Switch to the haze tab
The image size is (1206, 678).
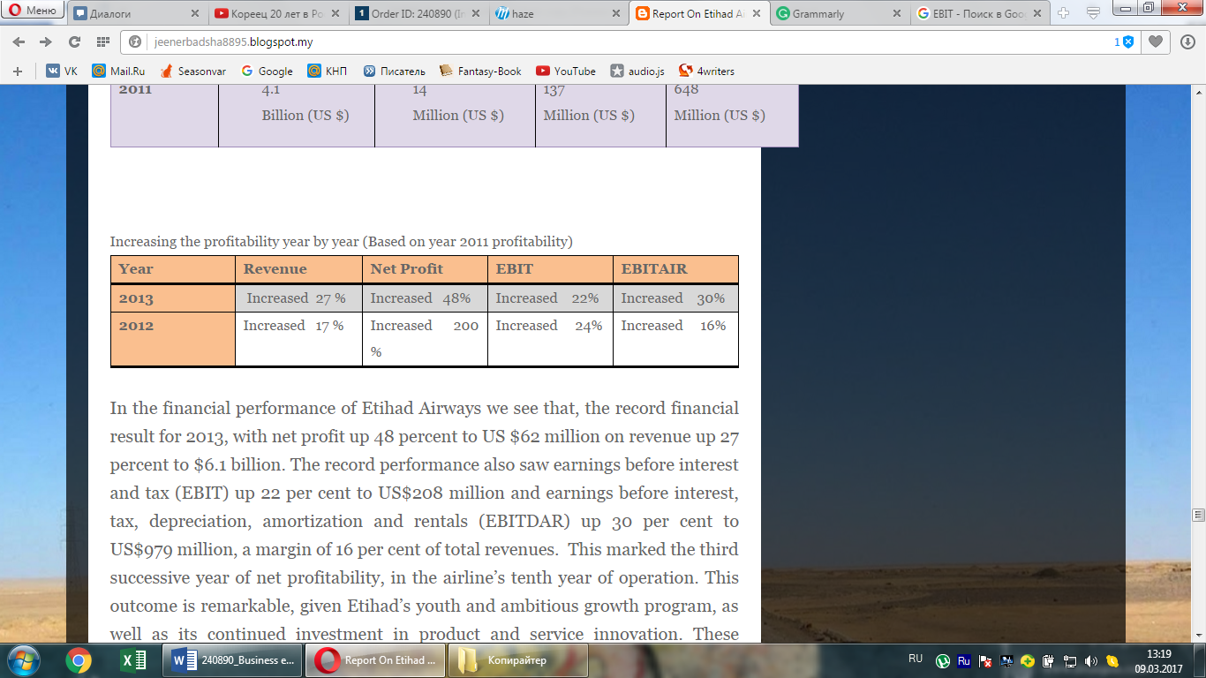(x=557, y=13)
